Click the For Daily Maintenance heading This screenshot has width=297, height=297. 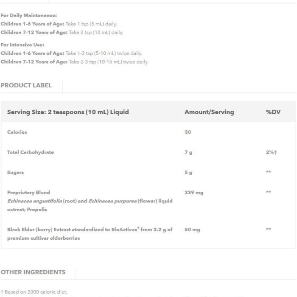point(28,15)
